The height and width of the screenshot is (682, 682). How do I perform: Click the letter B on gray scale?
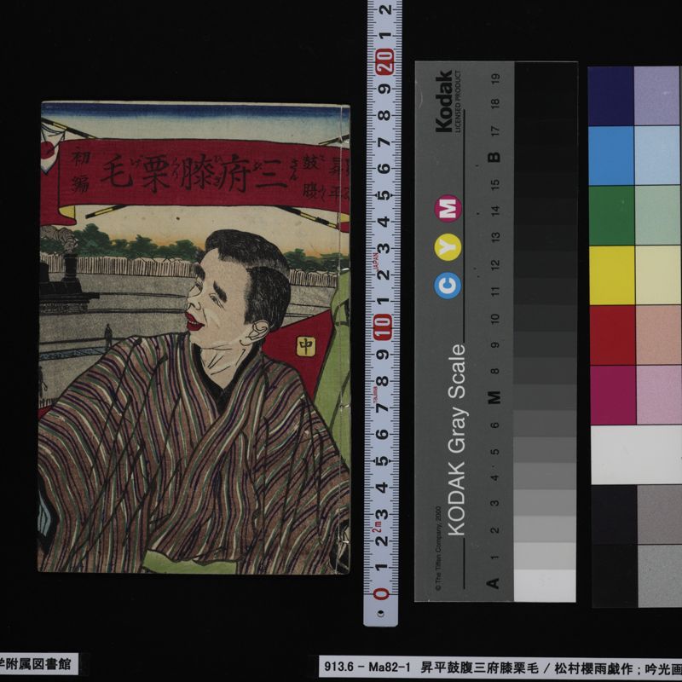(493, 155)
